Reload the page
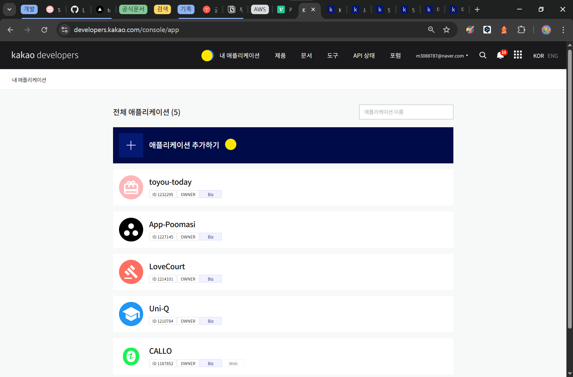This screenshot has width=573, height=377. pyautogui.click(x=44, y=30)
